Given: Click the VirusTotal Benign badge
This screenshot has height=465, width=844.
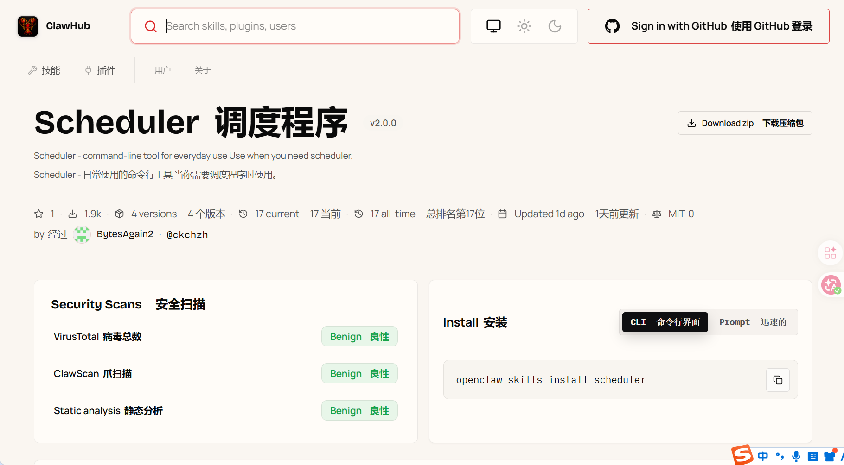Looking at the screenshot, I should pos(359,337).
